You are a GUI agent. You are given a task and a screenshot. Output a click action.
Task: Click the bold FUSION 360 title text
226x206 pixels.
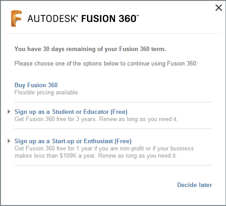110,19
